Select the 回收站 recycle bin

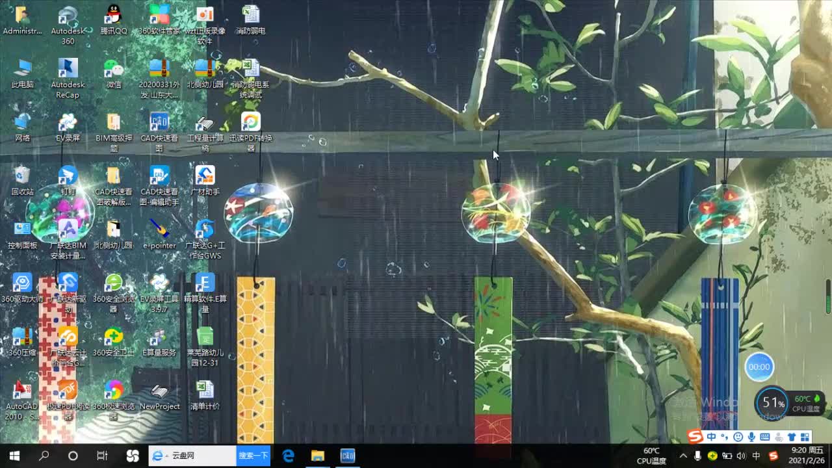point(22,181)
